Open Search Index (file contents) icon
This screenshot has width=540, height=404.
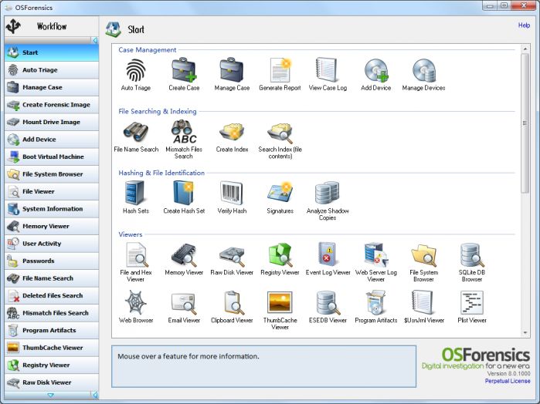click(280, 133)
